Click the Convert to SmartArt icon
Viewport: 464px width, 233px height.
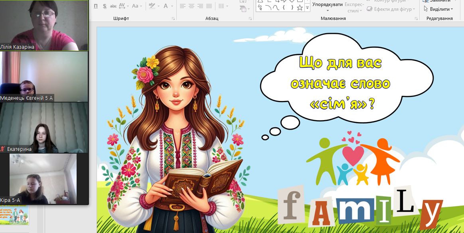[243, 9]
